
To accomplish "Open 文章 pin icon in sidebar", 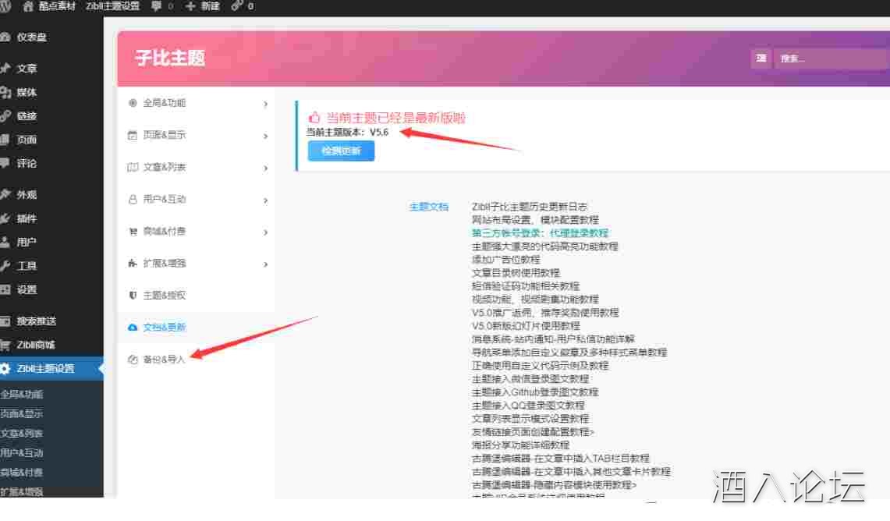I will [x=5, y=68].
